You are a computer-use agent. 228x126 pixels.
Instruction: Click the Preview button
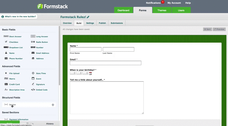(x=219, y=29)
